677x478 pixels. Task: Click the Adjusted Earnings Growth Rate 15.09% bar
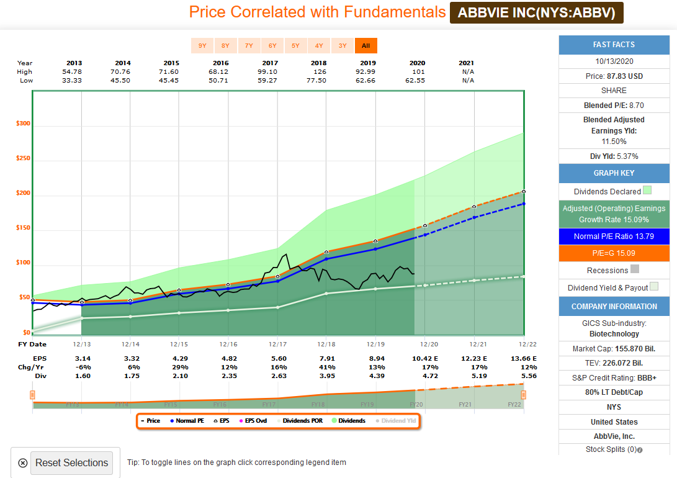[614, 214]
